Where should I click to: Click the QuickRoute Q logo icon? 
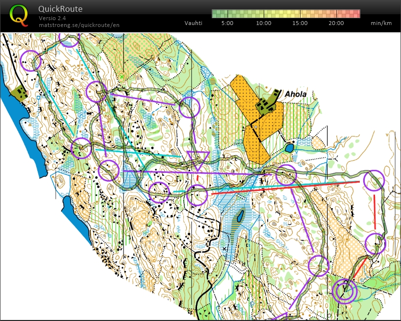point(19,15)
